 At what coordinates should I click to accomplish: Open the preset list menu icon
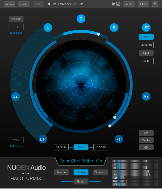[x=118, y=4]
